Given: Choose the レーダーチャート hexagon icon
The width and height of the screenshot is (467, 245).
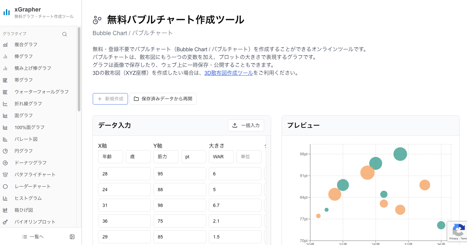Looking at the screenshot, I should tap(5, 187).
